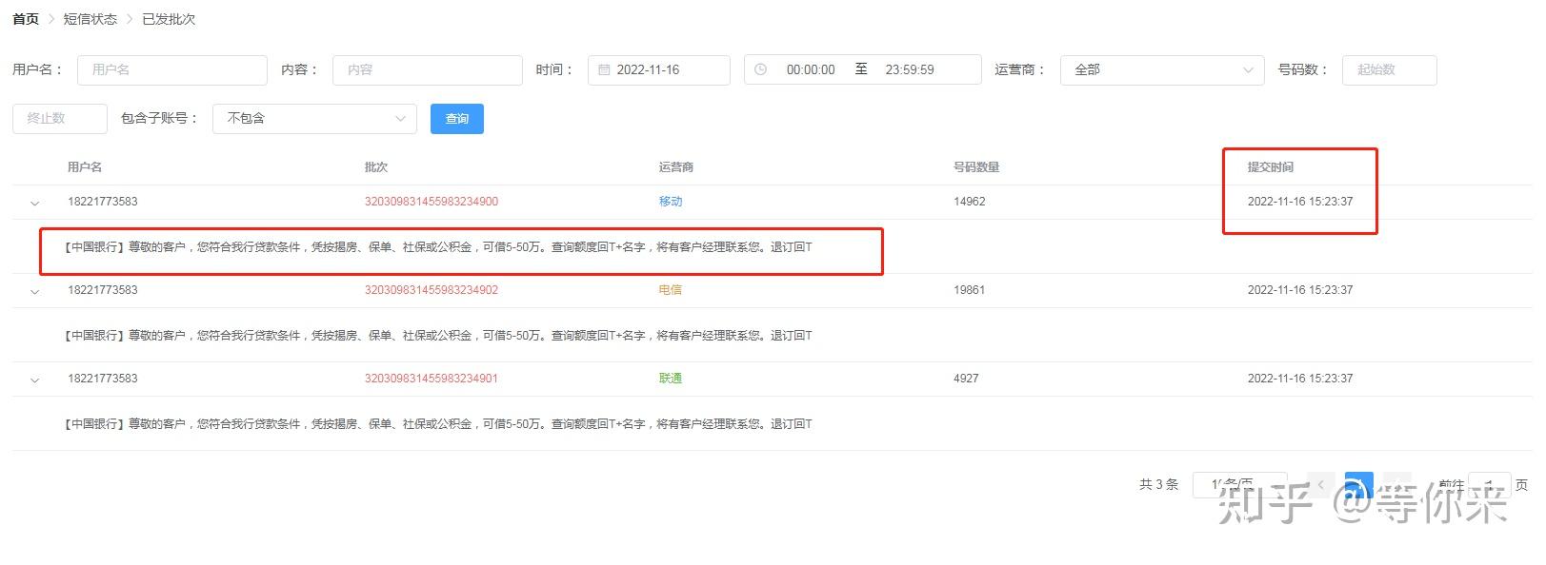
Task: Click the submit time in 电信 row
Action: pos(1300,290)
